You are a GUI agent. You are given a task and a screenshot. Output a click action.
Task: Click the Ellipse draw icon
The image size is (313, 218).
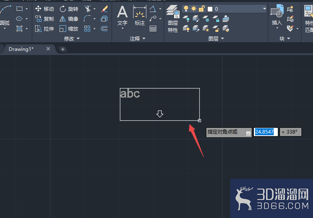click(19, 19)
